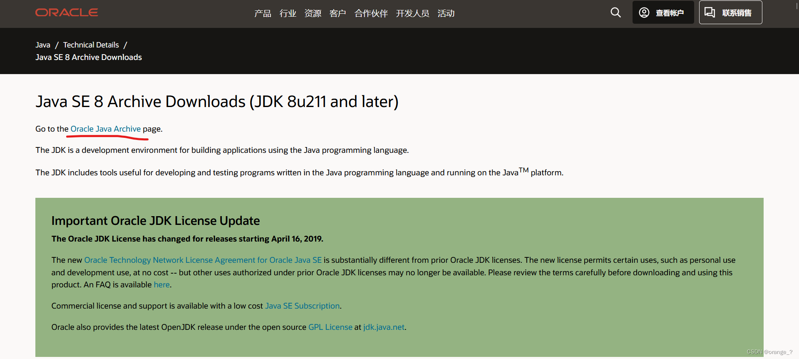Screen dimensions: 799x359
Task: Open the 开发人员 menu
Action: [412, 13]
